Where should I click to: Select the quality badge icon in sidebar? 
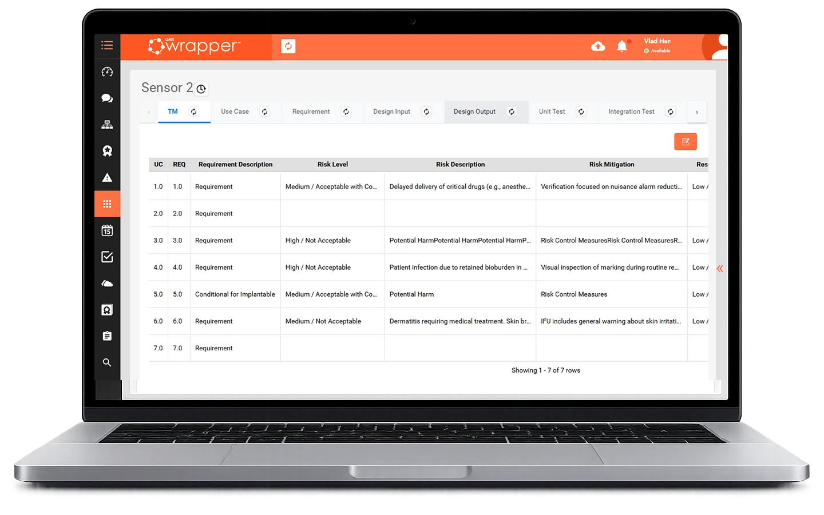[x=107, y=151]
